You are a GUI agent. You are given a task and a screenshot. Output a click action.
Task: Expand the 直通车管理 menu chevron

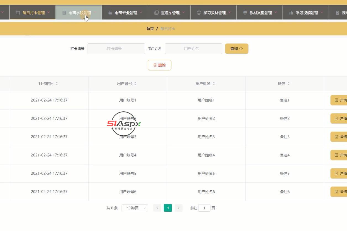click(183, 12)
